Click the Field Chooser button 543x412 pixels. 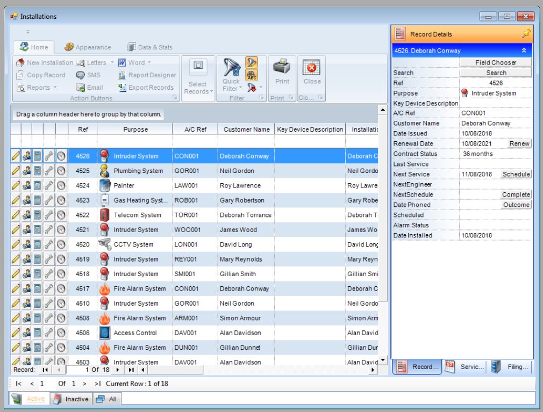pos(496,63)
